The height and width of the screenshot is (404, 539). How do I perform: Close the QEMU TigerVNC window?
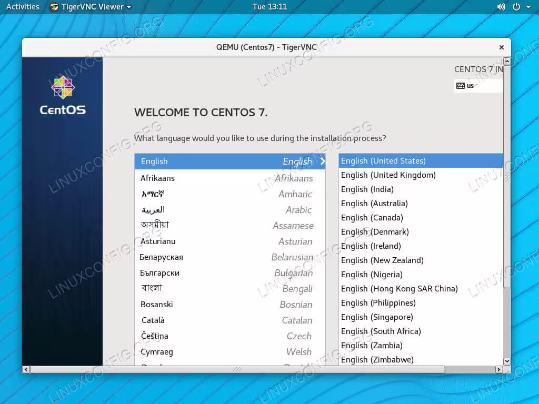click(x=502, y=47)
